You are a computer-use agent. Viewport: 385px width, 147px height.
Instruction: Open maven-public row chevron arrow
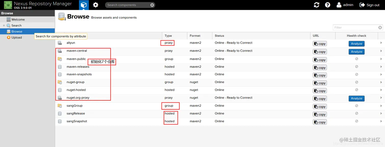[x=381, y=59]
